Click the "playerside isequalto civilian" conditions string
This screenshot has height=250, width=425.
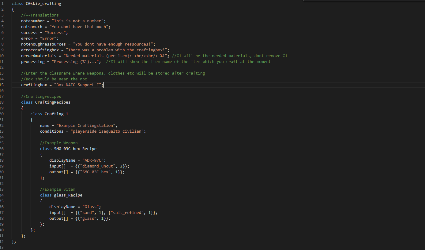point(108,131)
